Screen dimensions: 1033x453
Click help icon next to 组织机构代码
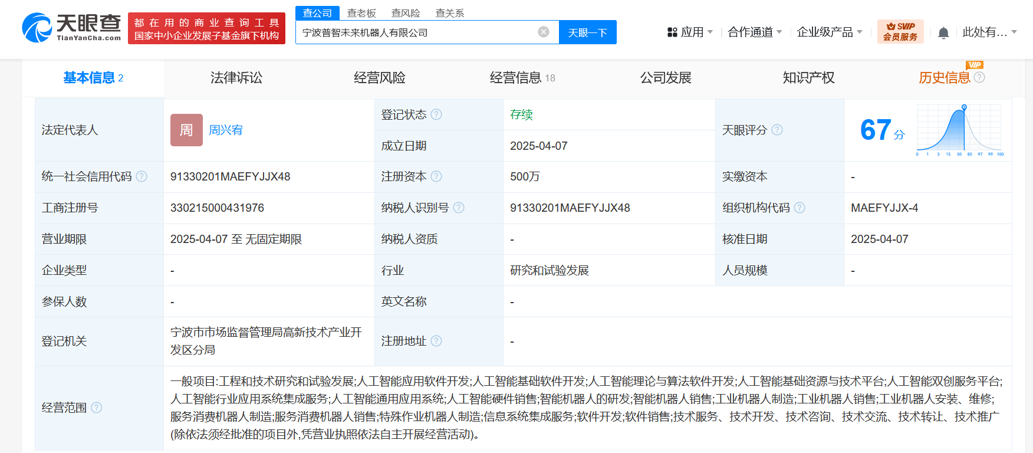[x=800, y=208]
